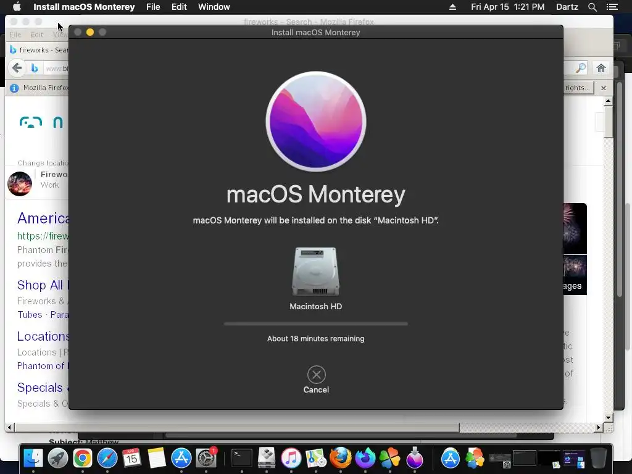This screenshot has height=474, width=632.
Task: Click the Dartz user name in menu bar
Action: click(x=567, y=7)
